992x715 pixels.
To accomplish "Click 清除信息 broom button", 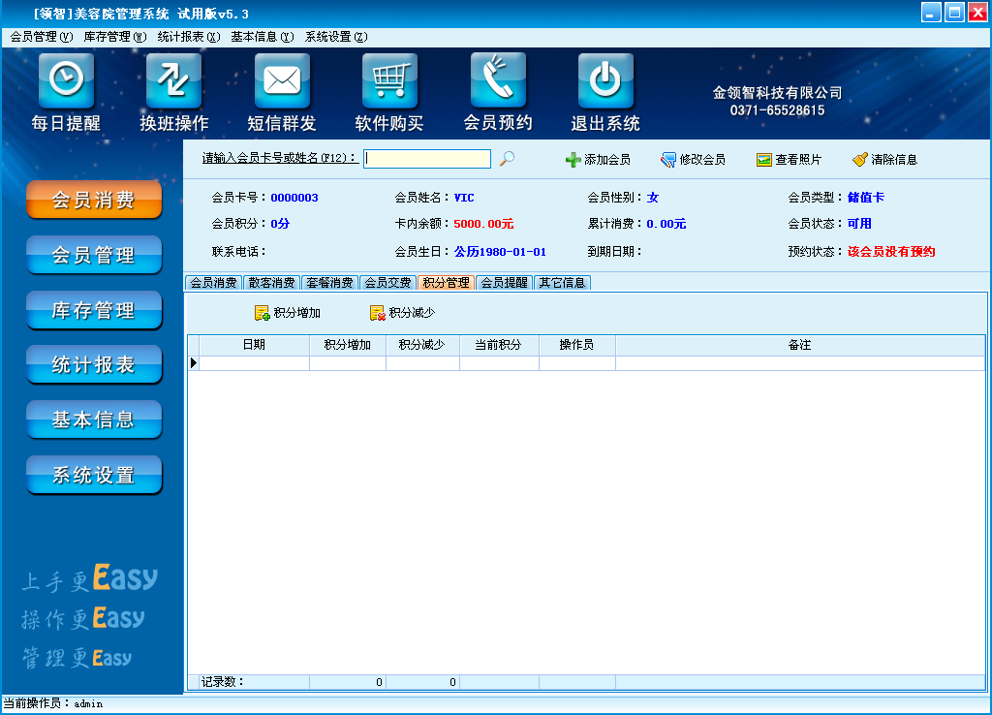I will click(x=884, y=160).
